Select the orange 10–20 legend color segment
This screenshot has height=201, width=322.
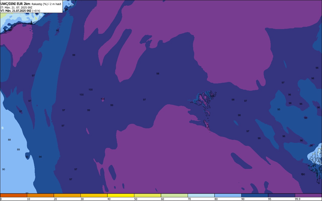click(x=40, y=195)
